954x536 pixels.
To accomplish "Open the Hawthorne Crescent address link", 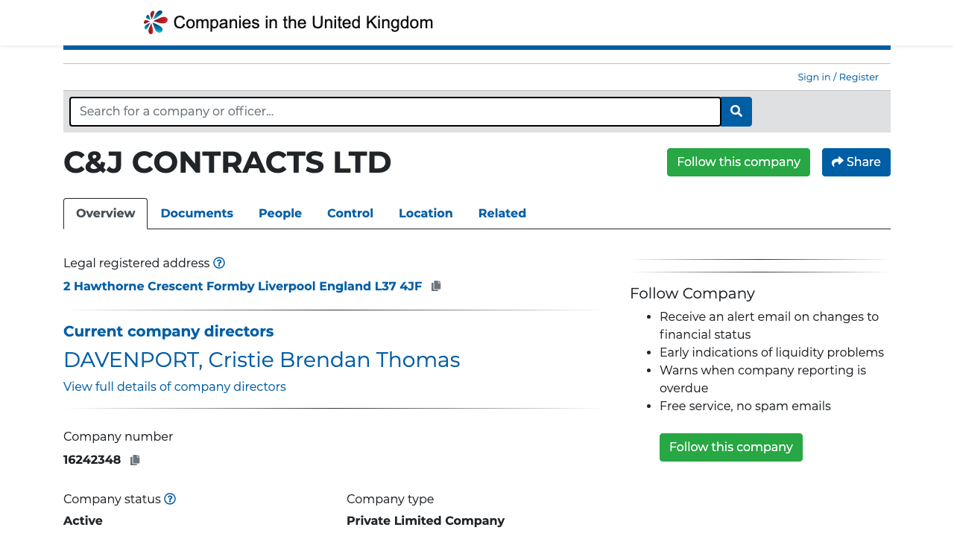I will pos(242,286).
